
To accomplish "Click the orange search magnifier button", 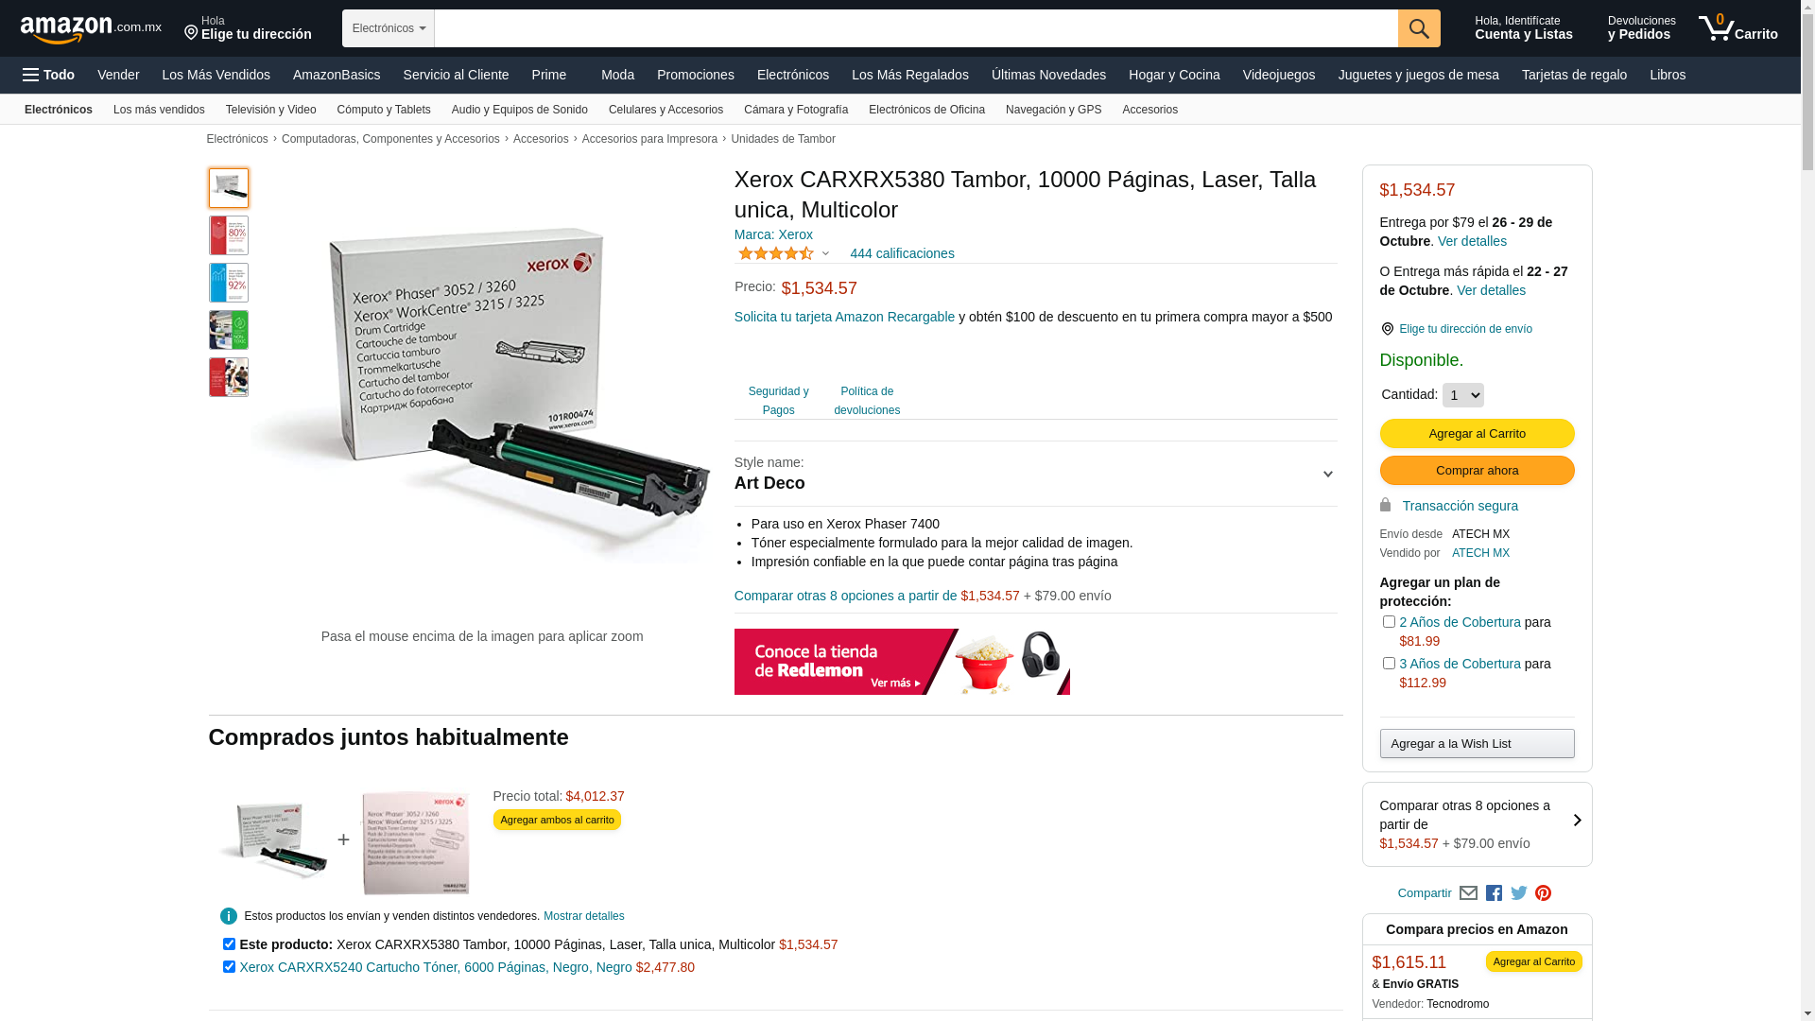I will pyautogui.click(x=1418, y=28).
